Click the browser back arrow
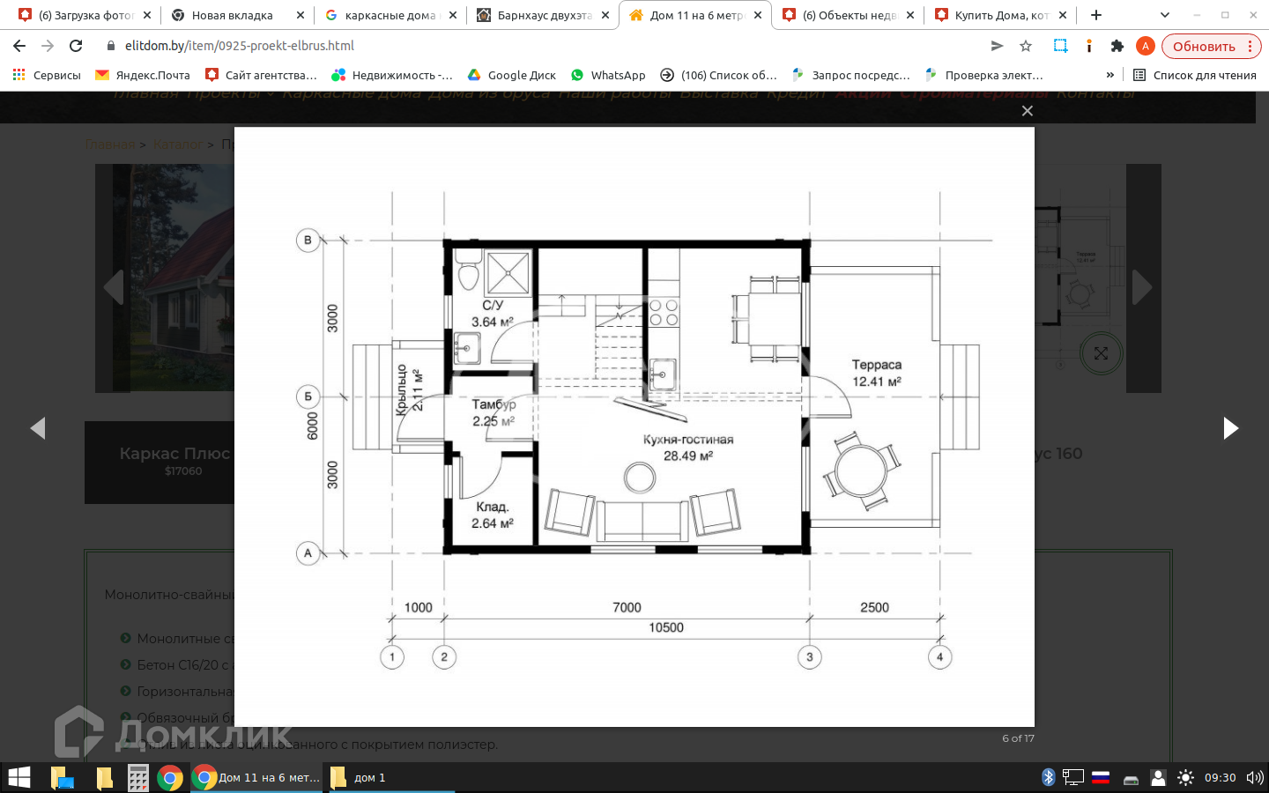The width and height of the screenshot is (1269, 793). point(19,46)
